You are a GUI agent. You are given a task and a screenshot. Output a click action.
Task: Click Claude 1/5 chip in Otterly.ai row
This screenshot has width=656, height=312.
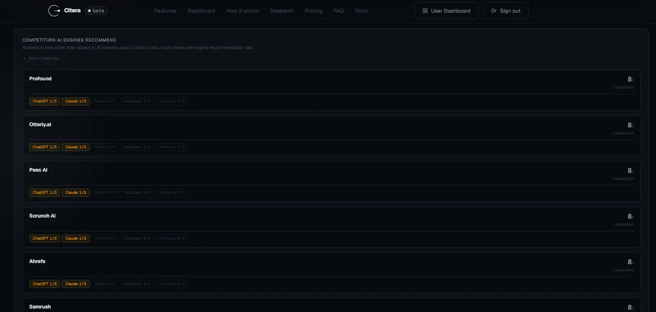pyautogui.click(x=76, y=147)
